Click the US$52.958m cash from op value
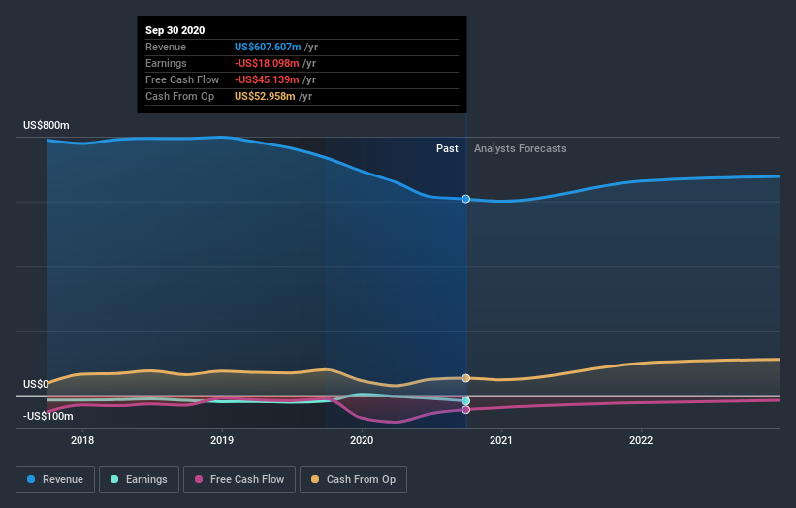 tap(265, 96)
